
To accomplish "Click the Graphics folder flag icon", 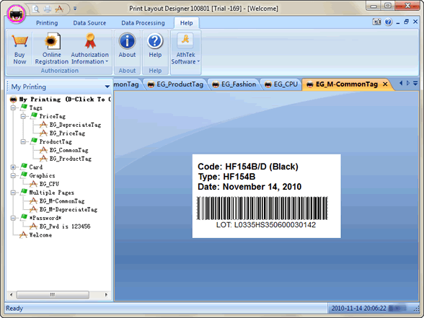I will (24, 175).
